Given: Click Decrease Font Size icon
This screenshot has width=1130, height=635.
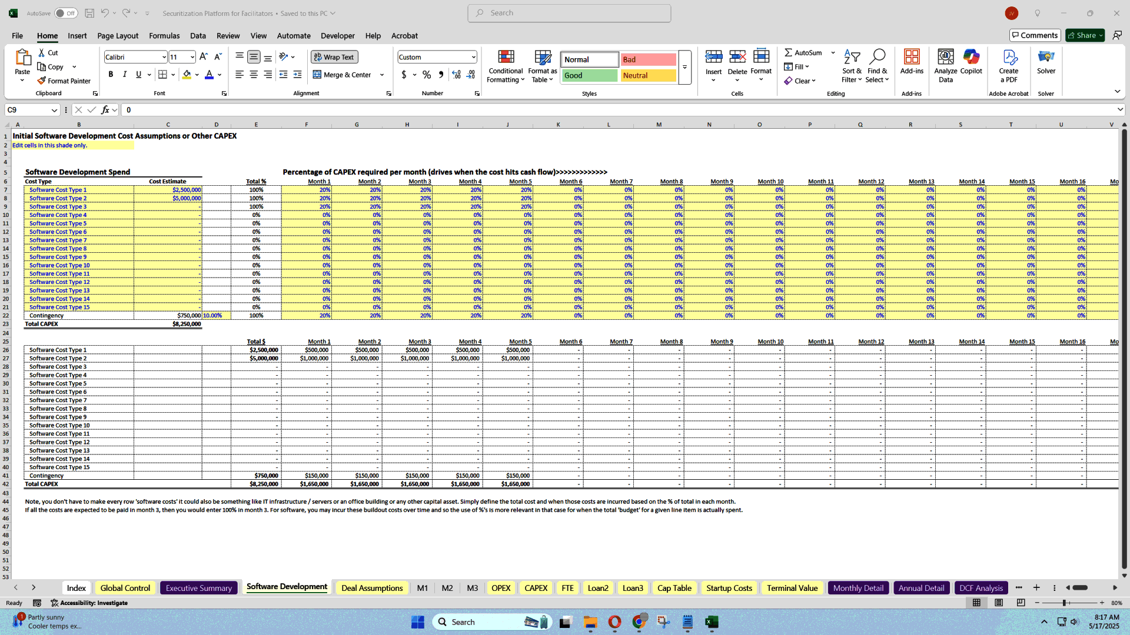Looking at the screenshot, I should coord(218,57).
